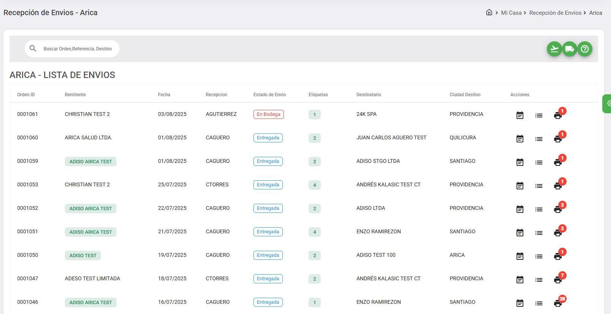The height and width of the screenshot is (314, 611).
Task: Open calendar icon for order 0001061
Action: tap(520, 115)
